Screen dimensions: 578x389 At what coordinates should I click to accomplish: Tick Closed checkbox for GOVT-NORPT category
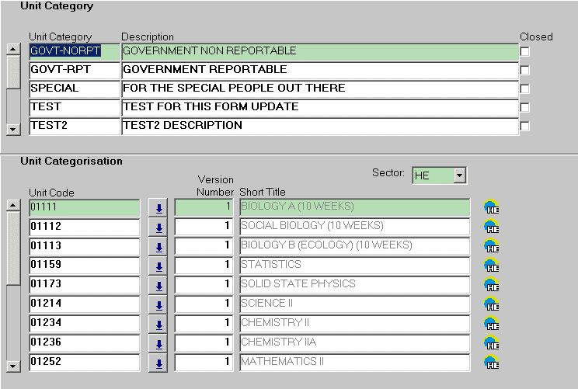click(525, 52)
